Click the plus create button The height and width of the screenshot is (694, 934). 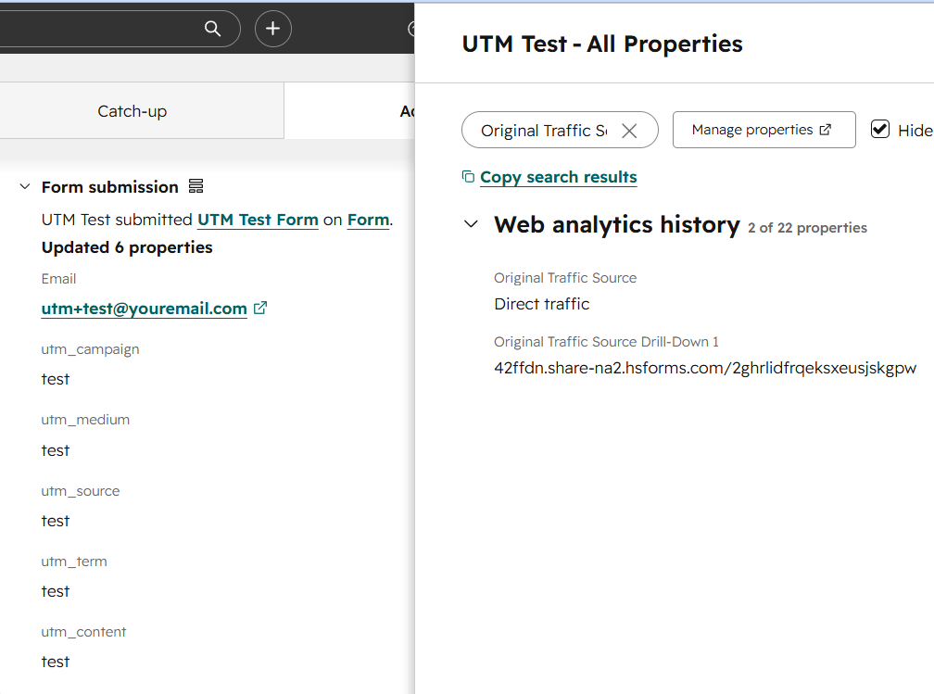[272, 28]
